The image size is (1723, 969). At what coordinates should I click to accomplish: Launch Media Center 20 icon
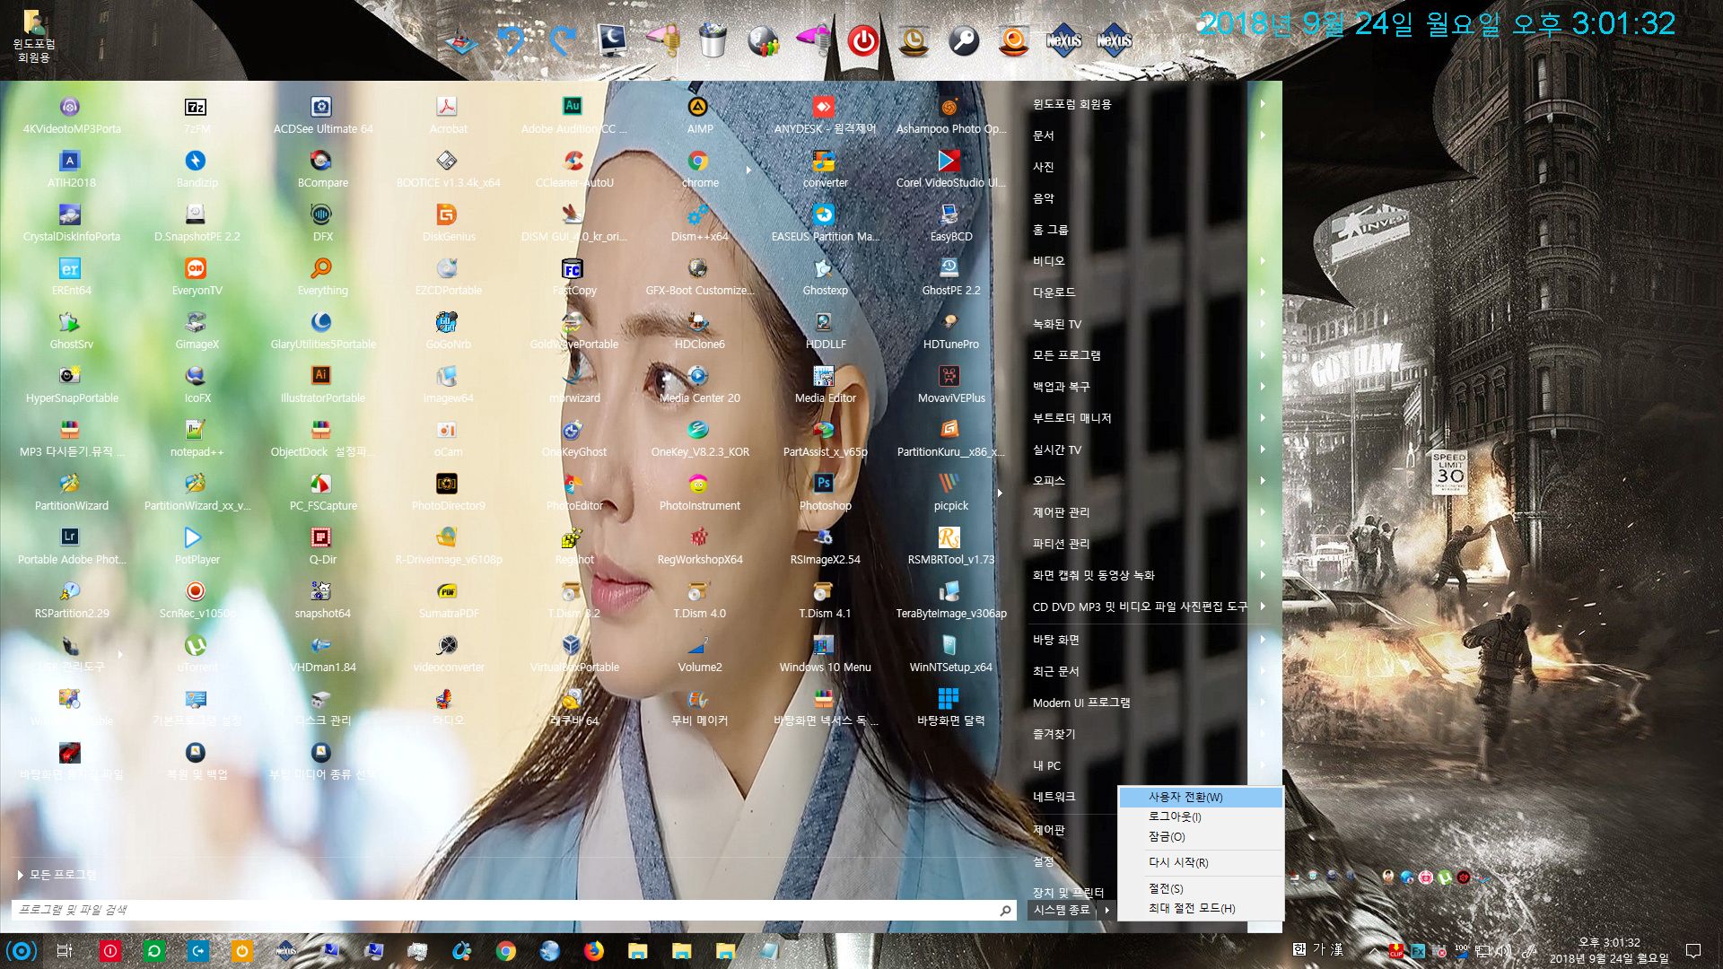point(698,378)
